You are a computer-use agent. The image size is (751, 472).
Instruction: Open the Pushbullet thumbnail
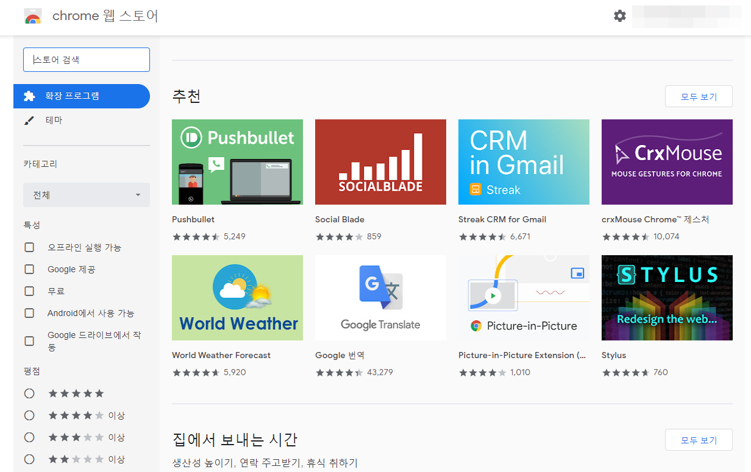tap(237, 162)
